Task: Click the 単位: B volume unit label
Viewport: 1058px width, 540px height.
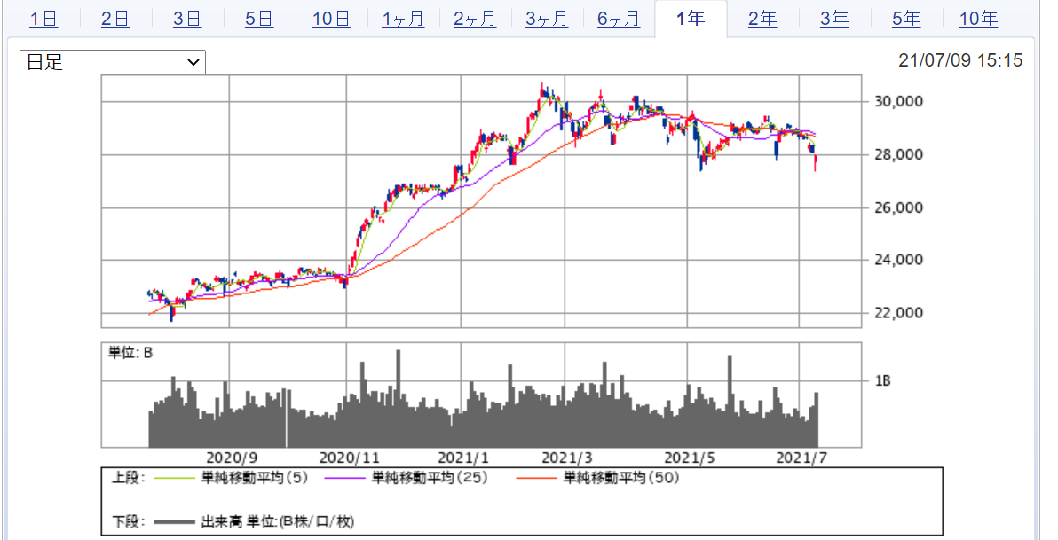Action: (x=130, y=353)
